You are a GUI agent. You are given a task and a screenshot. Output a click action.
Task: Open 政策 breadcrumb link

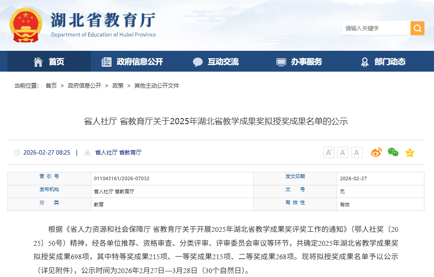118,86
